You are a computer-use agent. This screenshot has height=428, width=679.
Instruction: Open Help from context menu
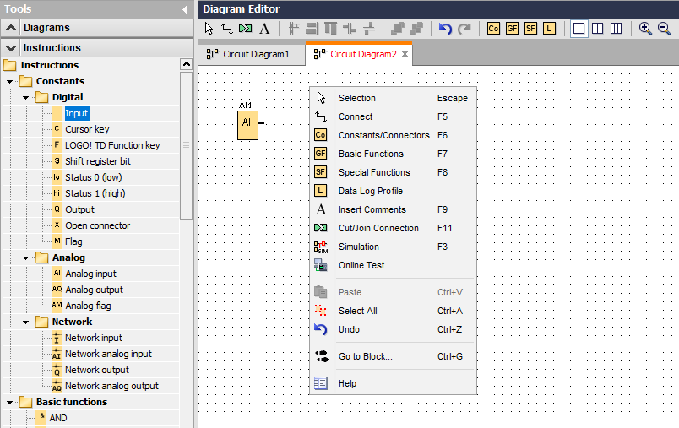394,383
